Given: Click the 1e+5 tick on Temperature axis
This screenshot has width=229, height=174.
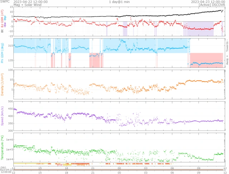Looking at the screenshot, I should pos(10,150).
